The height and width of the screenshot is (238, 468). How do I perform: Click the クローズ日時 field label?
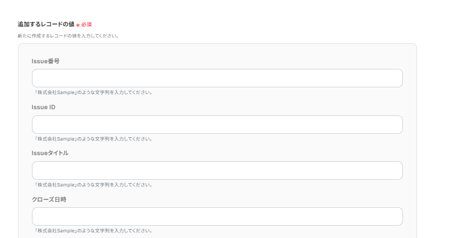pyautogui.click(x=49, y=199)
